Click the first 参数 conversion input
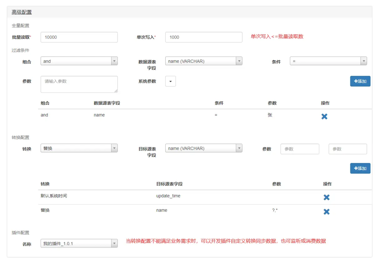The image size is (383, 262). tap(300, 149)
